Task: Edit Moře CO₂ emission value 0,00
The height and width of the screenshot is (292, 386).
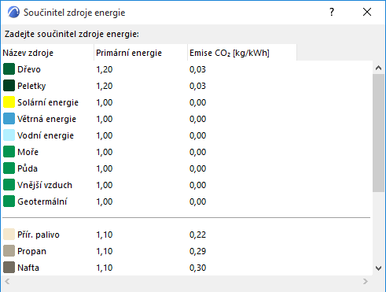Action: click(x=197, y=152)
